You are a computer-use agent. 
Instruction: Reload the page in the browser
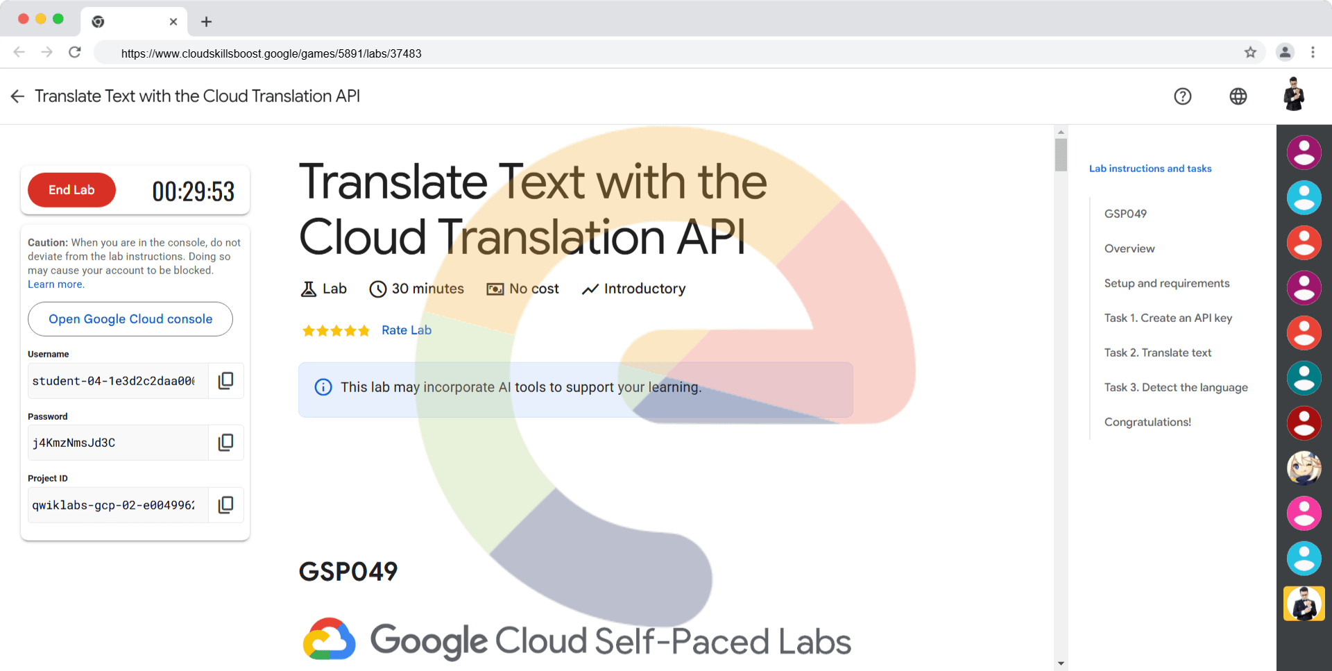[75, 53]
